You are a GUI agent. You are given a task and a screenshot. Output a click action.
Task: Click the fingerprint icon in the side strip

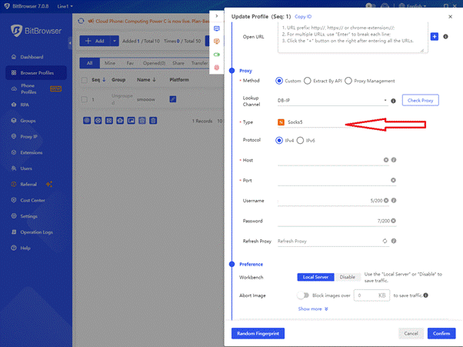pos(216,68)
